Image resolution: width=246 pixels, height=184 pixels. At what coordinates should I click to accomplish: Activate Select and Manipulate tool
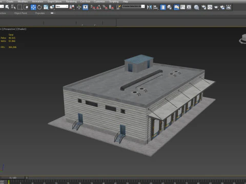[79, 7]
